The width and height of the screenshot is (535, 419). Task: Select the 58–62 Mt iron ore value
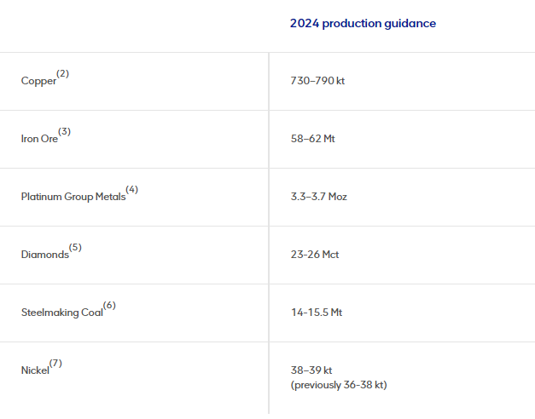point(312,139)
